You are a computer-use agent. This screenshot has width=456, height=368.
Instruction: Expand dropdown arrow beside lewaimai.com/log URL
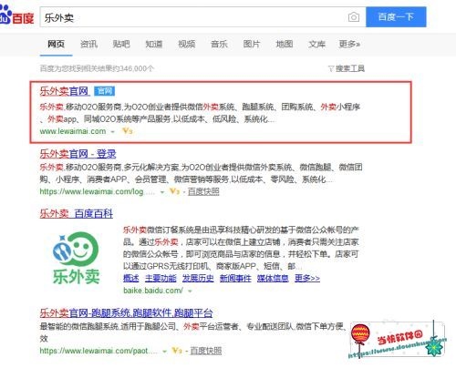click(x=162, y=192)
